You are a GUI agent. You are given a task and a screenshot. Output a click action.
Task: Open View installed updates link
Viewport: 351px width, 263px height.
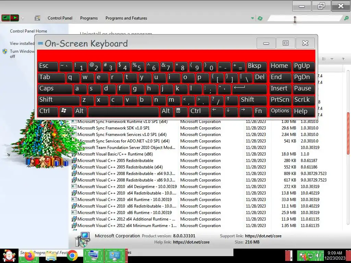point(22,43)
